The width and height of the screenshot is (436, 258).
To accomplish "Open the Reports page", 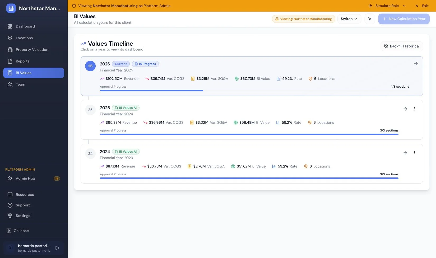I will [34, 61].
